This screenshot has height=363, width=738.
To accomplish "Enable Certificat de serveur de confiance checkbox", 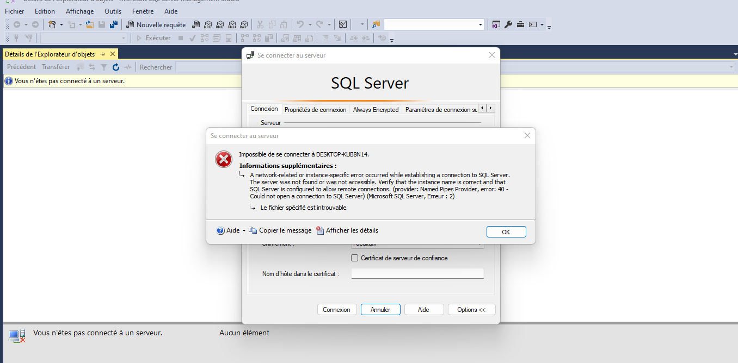I will (x=355, y=258).
